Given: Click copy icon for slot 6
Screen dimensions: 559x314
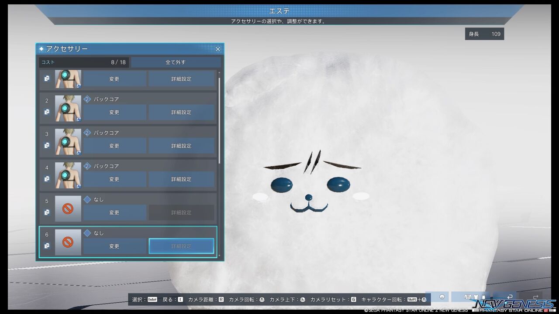Looking at the screenshot, I should click(47, 246).
